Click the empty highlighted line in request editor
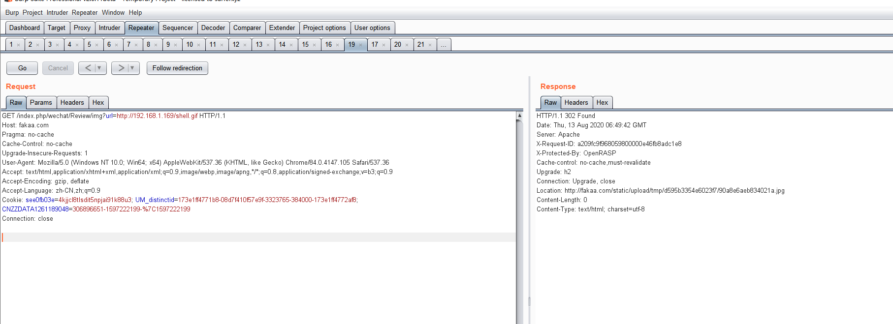 pyautogui.click(x=258, y=237)
